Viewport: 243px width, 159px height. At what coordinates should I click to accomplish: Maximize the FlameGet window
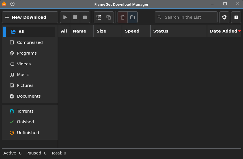point(225,4)
